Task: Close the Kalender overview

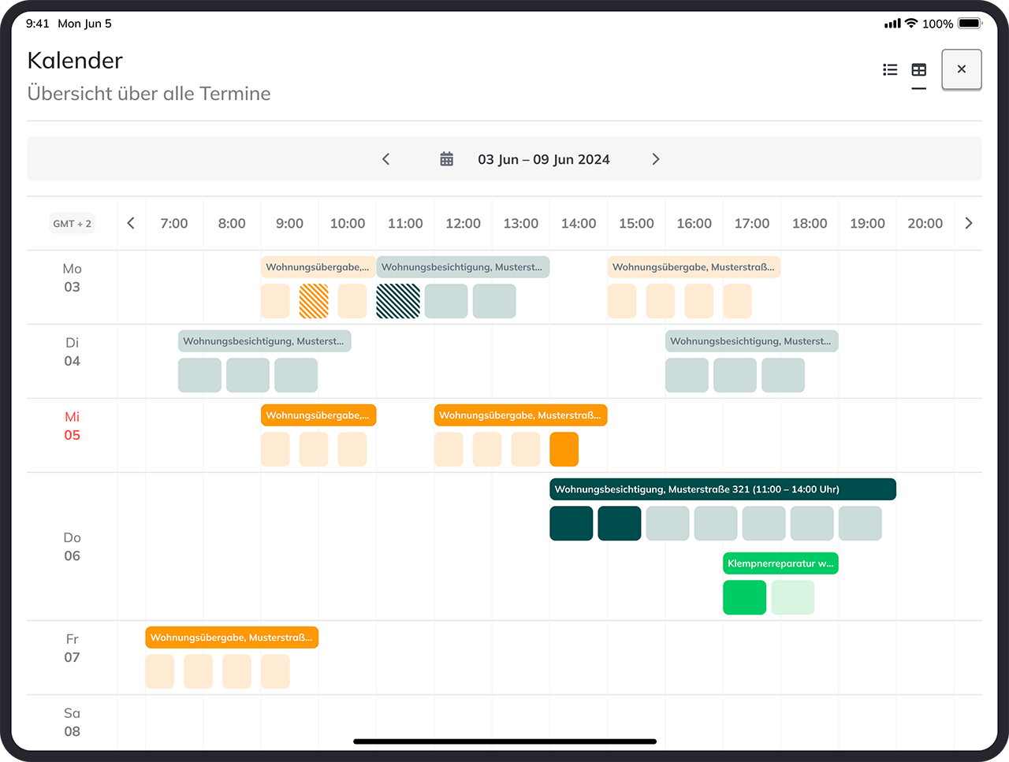Action: click(x=961, y=69)
